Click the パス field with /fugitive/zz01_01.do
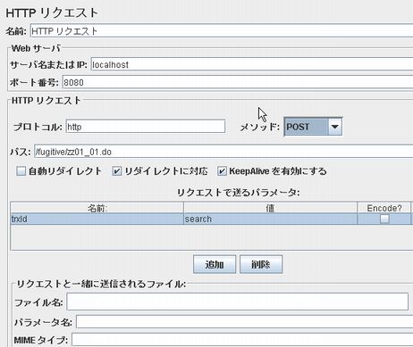 pyautogui.click(x=223, y=152)
